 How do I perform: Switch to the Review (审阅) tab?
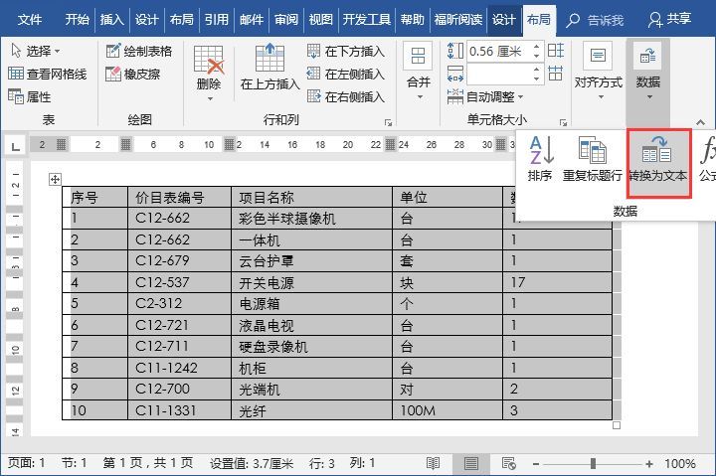pos(286,20)
